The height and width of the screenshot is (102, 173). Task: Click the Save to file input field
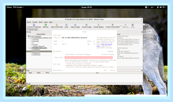[x=89, y=57]
